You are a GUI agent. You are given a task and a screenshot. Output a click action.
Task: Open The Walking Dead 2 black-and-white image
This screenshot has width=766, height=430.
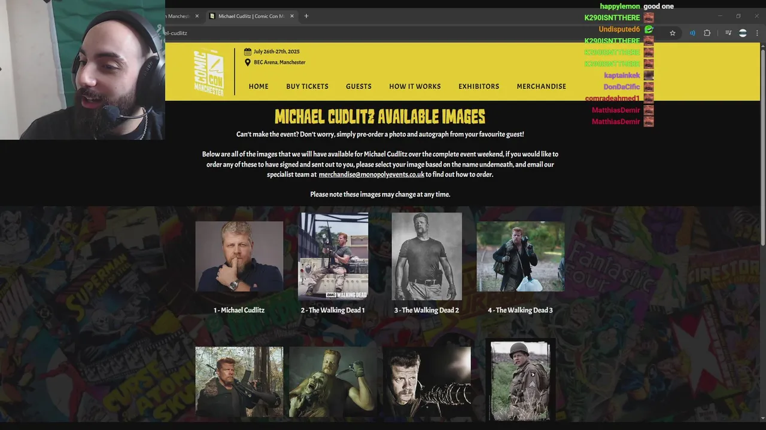click(x=427, y=256)
